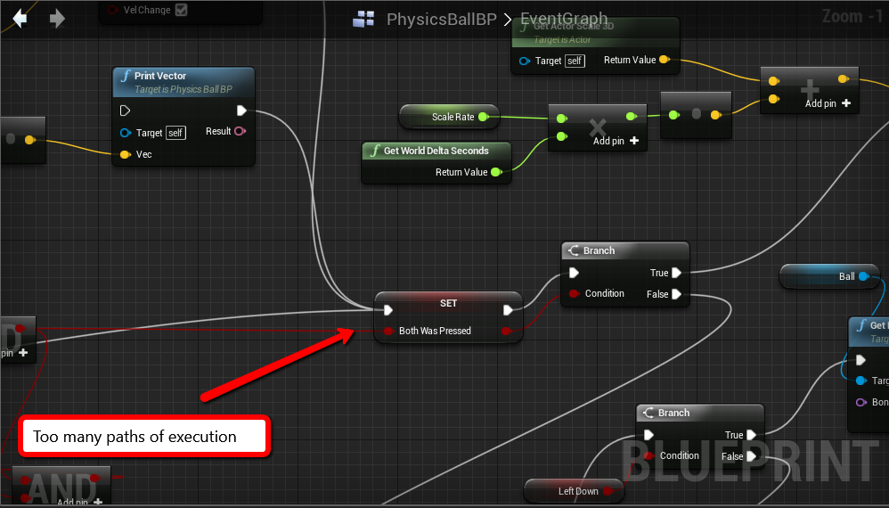Image resolution: width=889 pixels, height=508 pixels.
Task: Click the self field on Print Vector
Action: [175, 133]
